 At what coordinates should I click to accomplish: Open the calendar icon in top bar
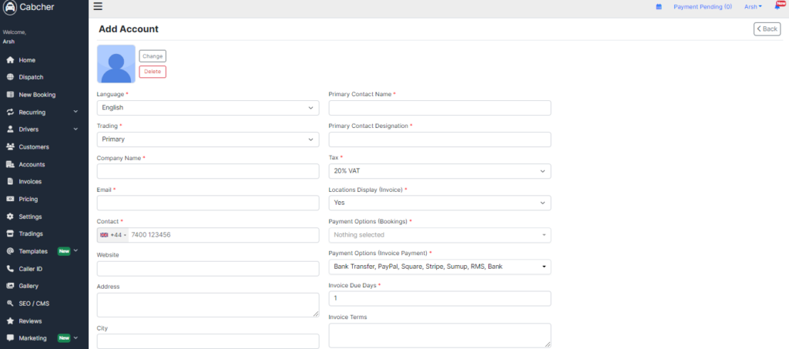pos(659,7)
